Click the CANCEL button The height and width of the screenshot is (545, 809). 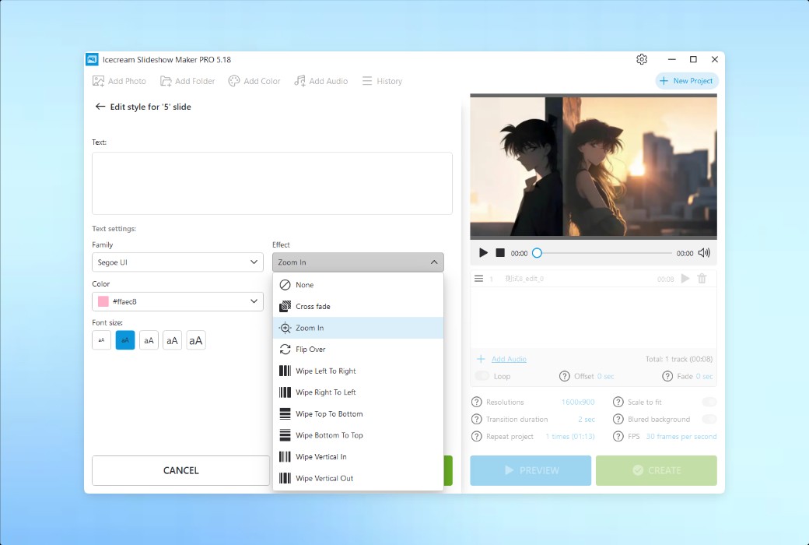click(180, 470)
